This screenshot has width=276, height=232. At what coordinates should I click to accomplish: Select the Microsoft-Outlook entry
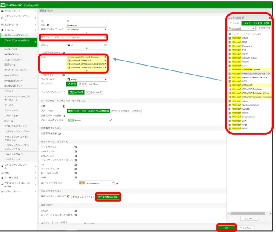click(241, 109)
